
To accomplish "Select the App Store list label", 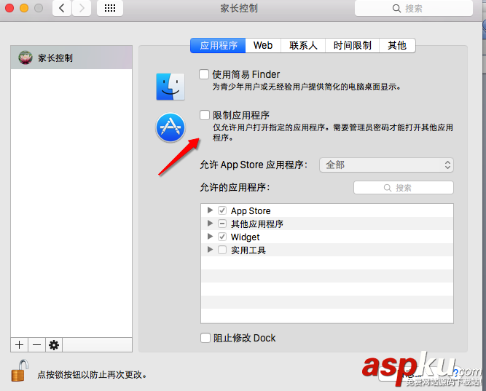I will 251,210.
